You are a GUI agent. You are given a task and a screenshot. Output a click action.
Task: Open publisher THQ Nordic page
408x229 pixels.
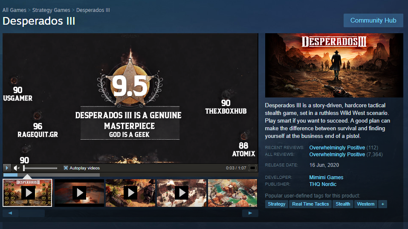pyautogui.click(x=323, y=184)
